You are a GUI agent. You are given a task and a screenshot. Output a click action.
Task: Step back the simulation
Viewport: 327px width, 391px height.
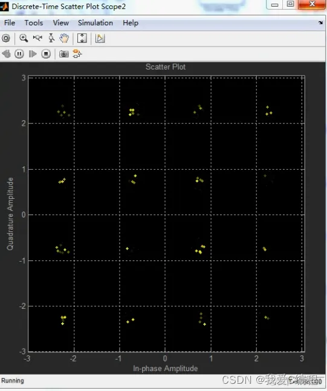pyautogui.click(x=7, y=54)
